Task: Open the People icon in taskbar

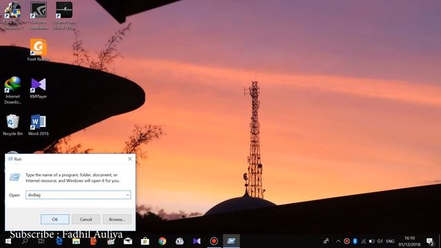Action: point(326,241)
